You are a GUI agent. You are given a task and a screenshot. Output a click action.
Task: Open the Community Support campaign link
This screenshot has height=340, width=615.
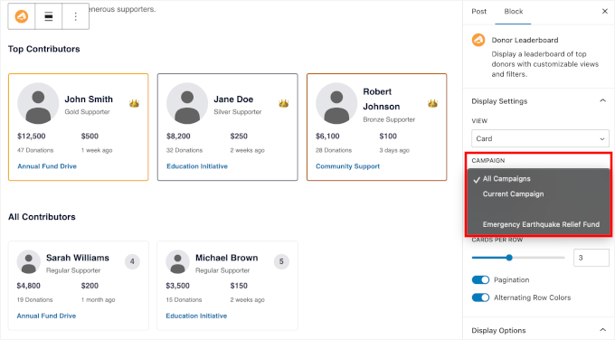347,166
